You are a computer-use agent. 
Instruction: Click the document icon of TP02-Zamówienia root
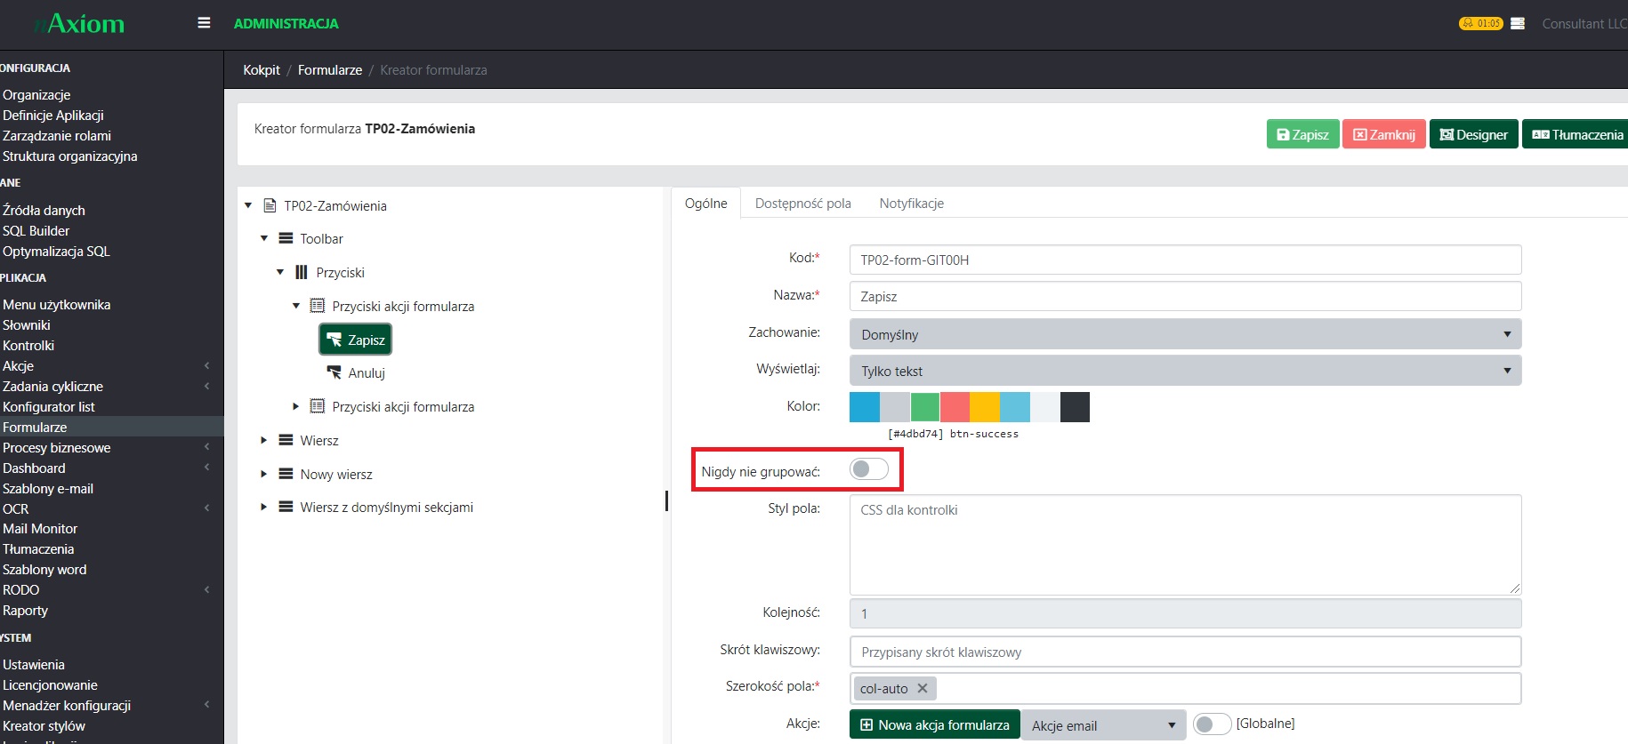[270, 205]
